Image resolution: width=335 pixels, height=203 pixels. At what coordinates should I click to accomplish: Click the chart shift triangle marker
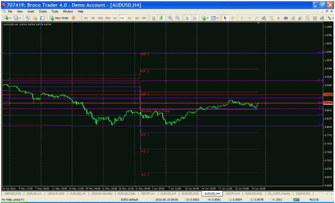coord(258,23)
